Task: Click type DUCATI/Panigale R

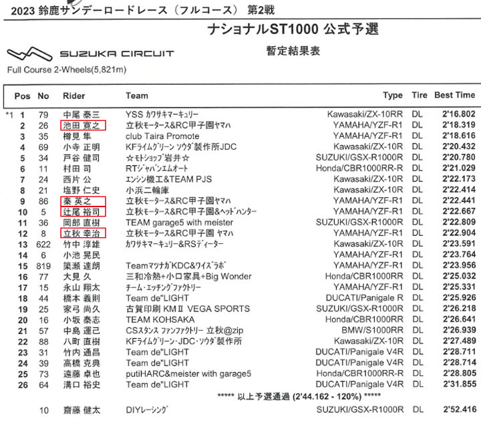Action: [x=365, y=298]
